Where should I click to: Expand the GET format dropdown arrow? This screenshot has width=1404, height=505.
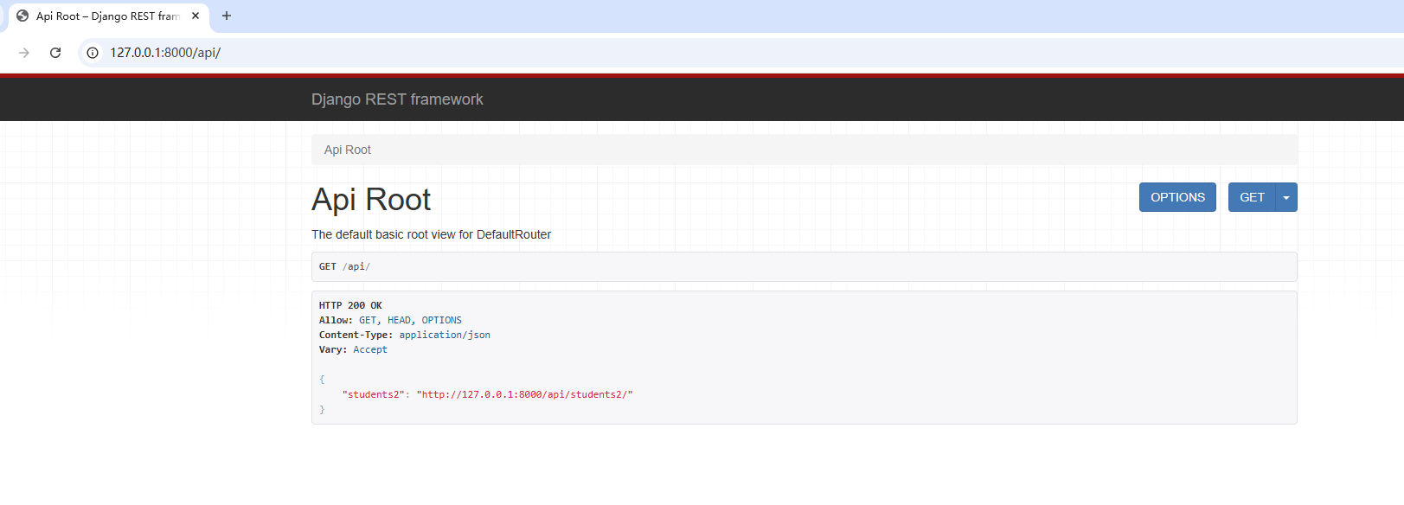[x=1286, y=197]
